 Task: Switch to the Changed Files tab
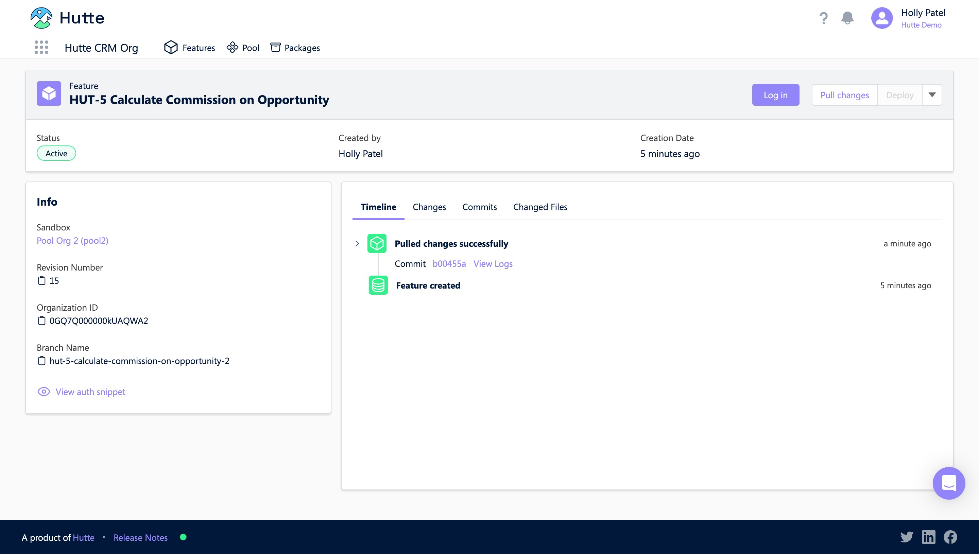pyautogui.click(x=539, y=207)
